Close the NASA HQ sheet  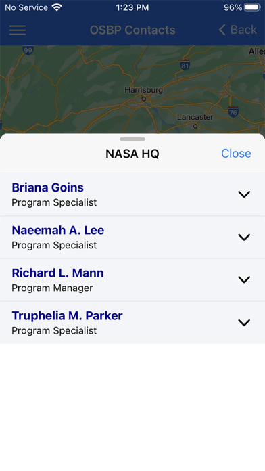(236, 154)
